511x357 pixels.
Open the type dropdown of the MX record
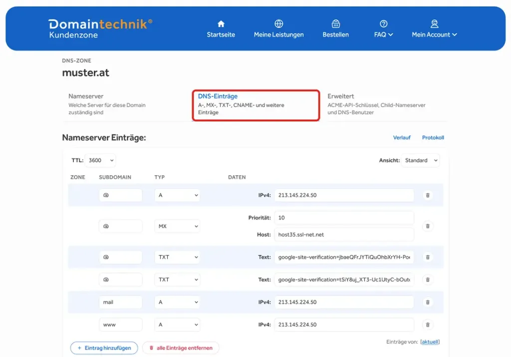coord(177,226)
